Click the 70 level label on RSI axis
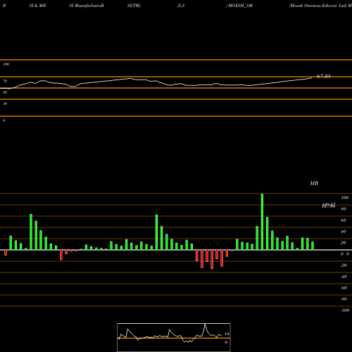The image size is (352, 352). click(x=5, y=81)
